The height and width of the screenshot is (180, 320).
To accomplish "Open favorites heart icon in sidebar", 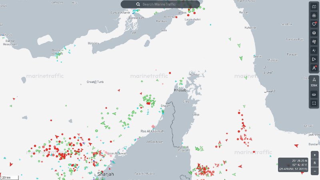I will click(x=314, y=24).
